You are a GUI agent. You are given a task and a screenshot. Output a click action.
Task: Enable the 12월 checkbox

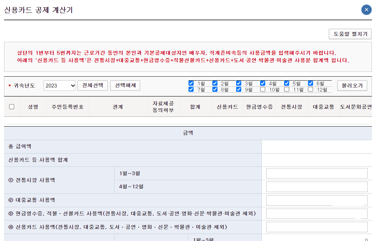point(311,89)
